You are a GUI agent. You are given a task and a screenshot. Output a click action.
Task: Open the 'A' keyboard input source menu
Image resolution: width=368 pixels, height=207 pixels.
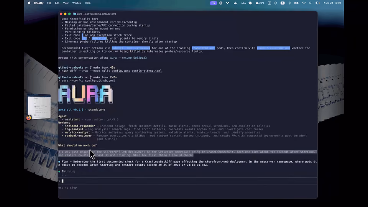tap(283, 3)
